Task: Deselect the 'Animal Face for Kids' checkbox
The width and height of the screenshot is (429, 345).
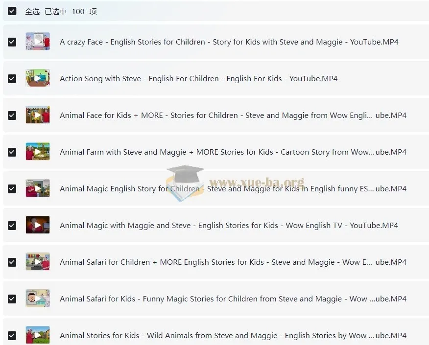Action: click(12, 115)
